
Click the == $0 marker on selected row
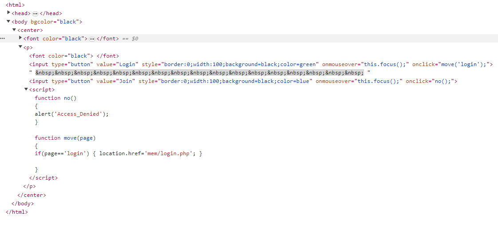[x=130, y=39]
